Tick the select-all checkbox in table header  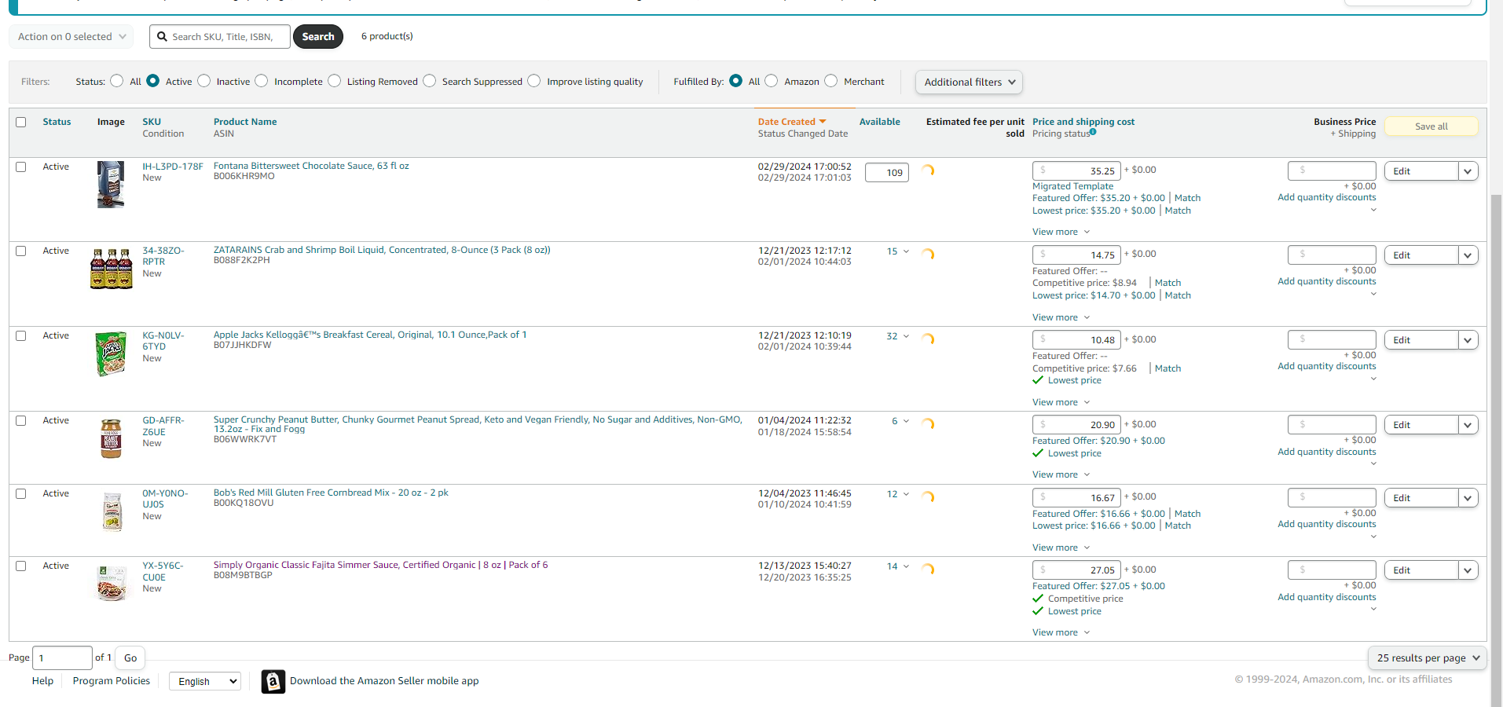tap(21, 122)
